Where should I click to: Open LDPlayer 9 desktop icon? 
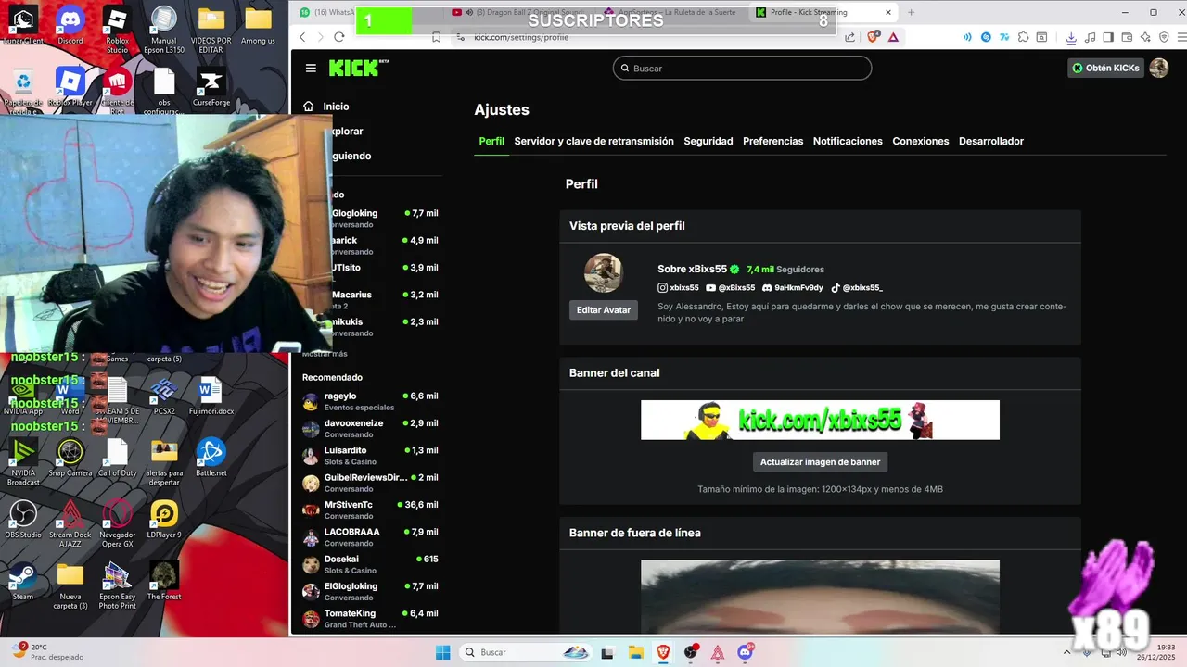click(164, 519)
